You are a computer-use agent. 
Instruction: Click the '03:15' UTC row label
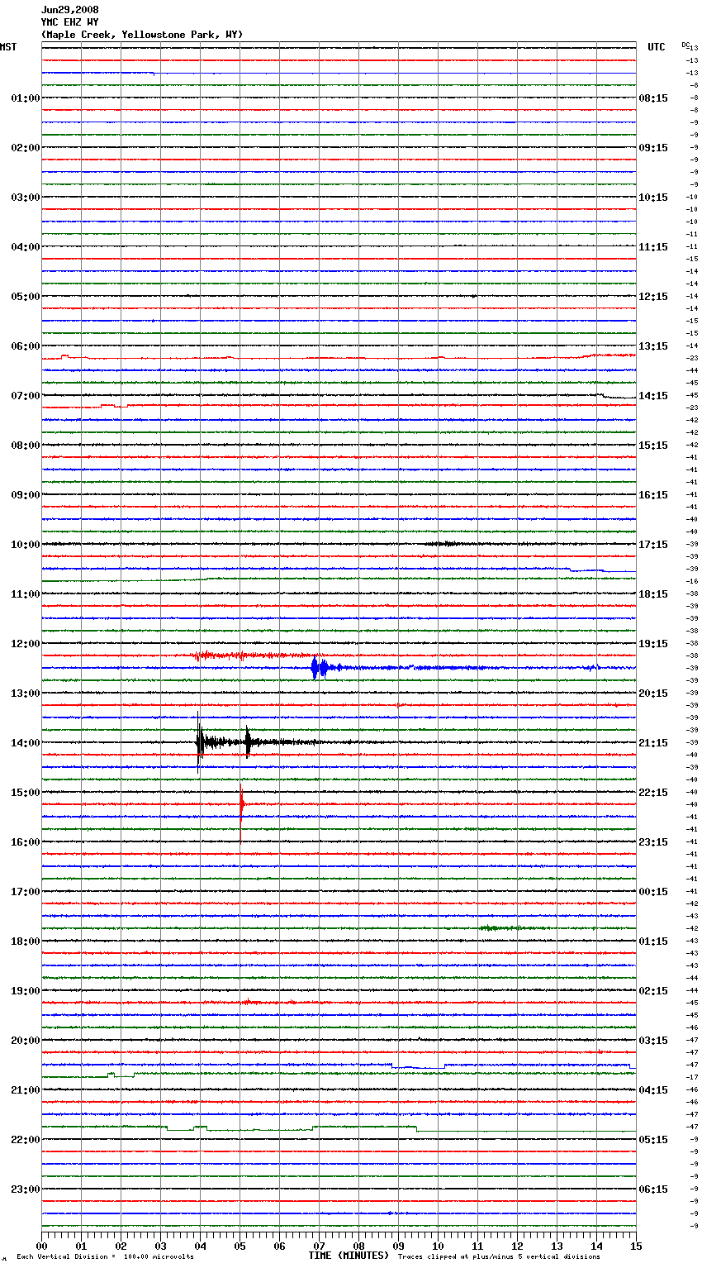(x=653, y=1041)
